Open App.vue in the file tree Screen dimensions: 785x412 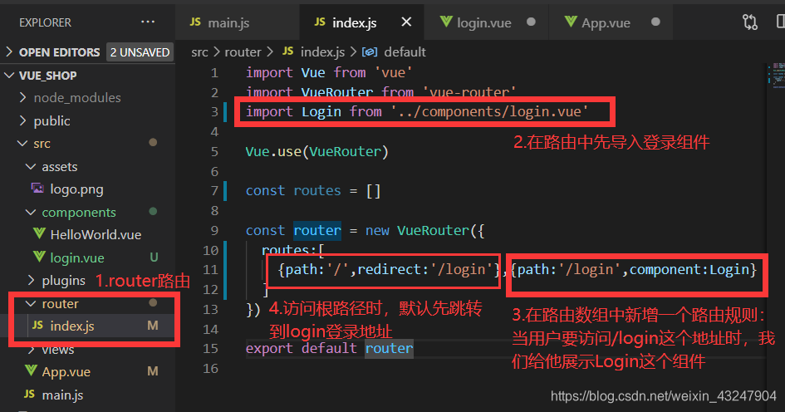(66, 372)
